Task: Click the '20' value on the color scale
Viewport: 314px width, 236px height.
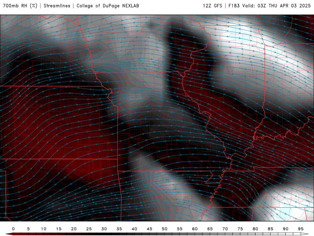Action: point(74,229)
